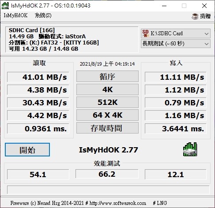Click the 存取時間 access time button
This screenshot has width=215, height=208.
coord(107,128)
